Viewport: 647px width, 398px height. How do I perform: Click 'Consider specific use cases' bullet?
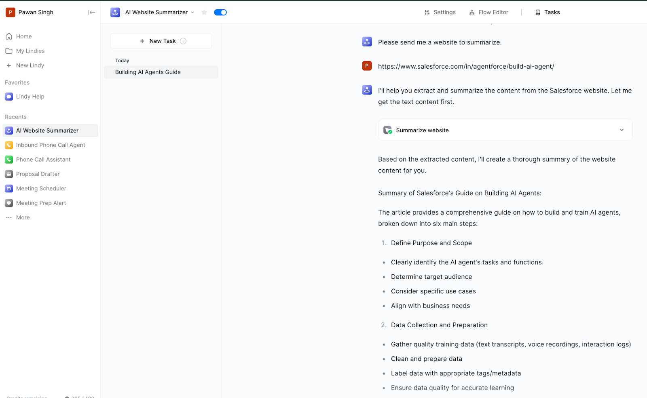pyautogui.click(x=433, y=291)
